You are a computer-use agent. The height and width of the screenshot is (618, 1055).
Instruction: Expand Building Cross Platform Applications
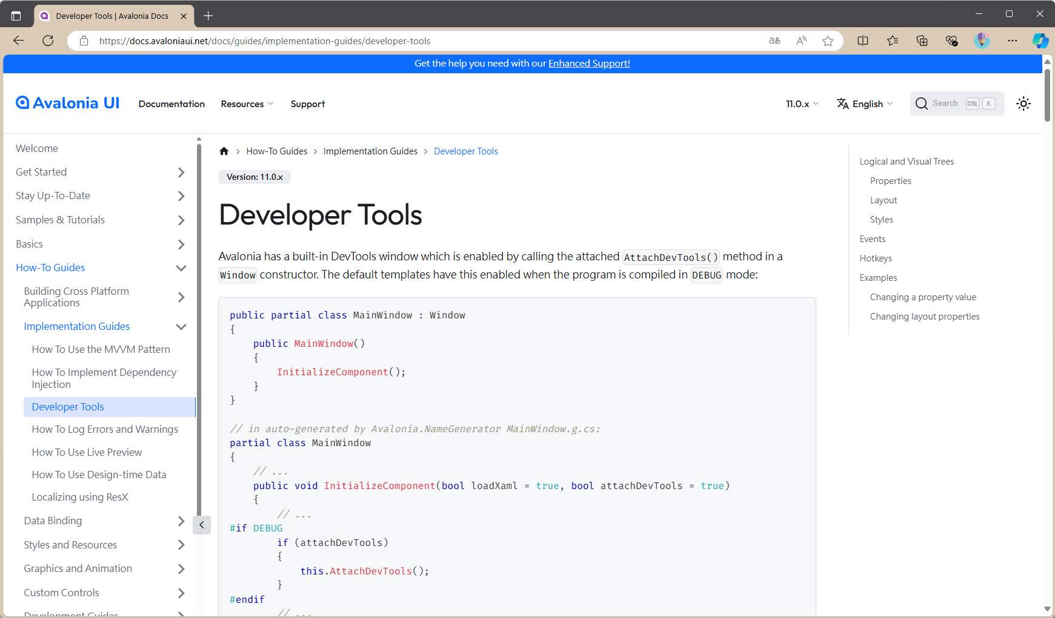181,297
